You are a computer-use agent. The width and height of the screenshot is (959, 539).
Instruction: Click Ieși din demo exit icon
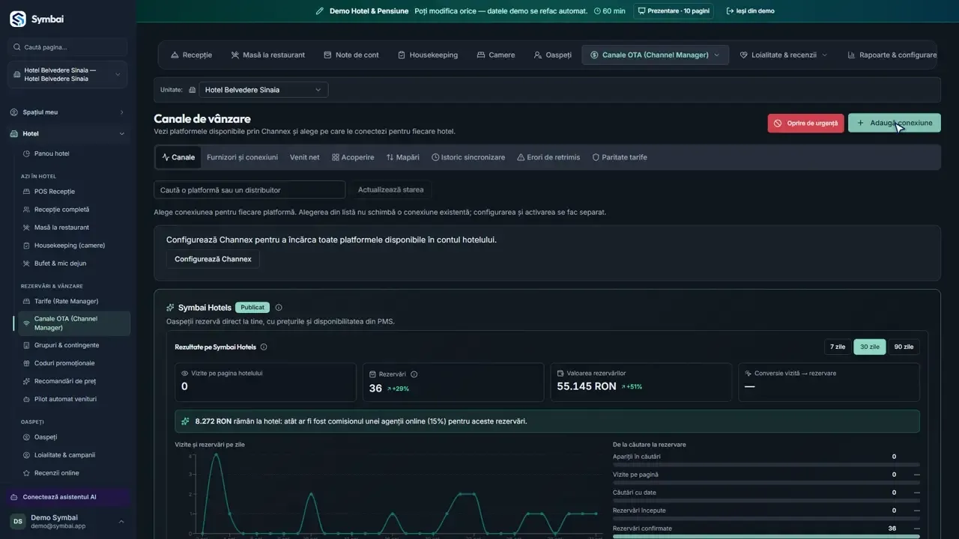[x=730, y=11]
